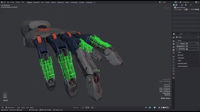Open the File menu
Screen dimensions: 200x112
click(x=5, y=2)
